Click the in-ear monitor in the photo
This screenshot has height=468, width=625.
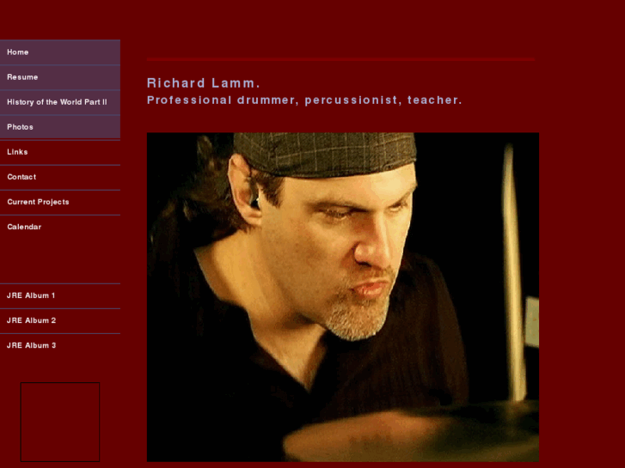coord(254,199)
